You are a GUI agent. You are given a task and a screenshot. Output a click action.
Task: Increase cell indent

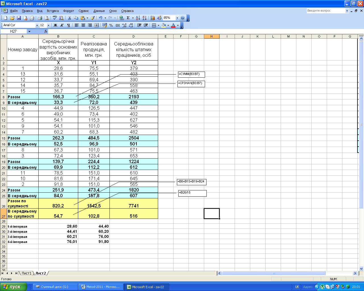146,25
